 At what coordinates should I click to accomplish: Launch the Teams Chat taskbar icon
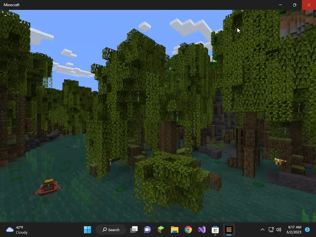(147, 230)
